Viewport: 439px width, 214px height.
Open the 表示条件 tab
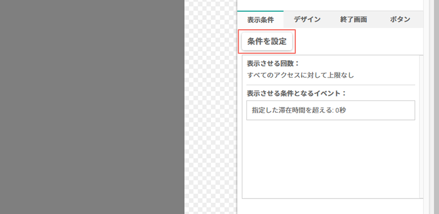[x=260, y=20]
